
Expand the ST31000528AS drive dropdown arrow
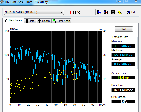[62, 12]
